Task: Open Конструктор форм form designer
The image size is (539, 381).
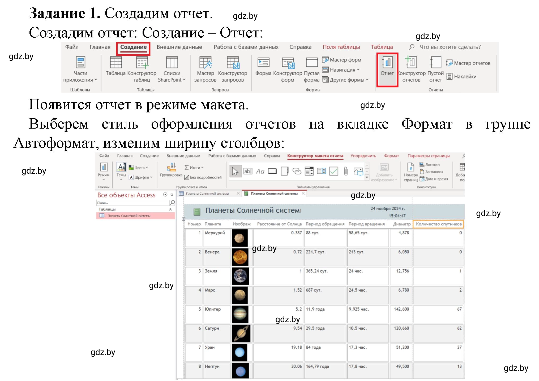Action: coord(288,69)
